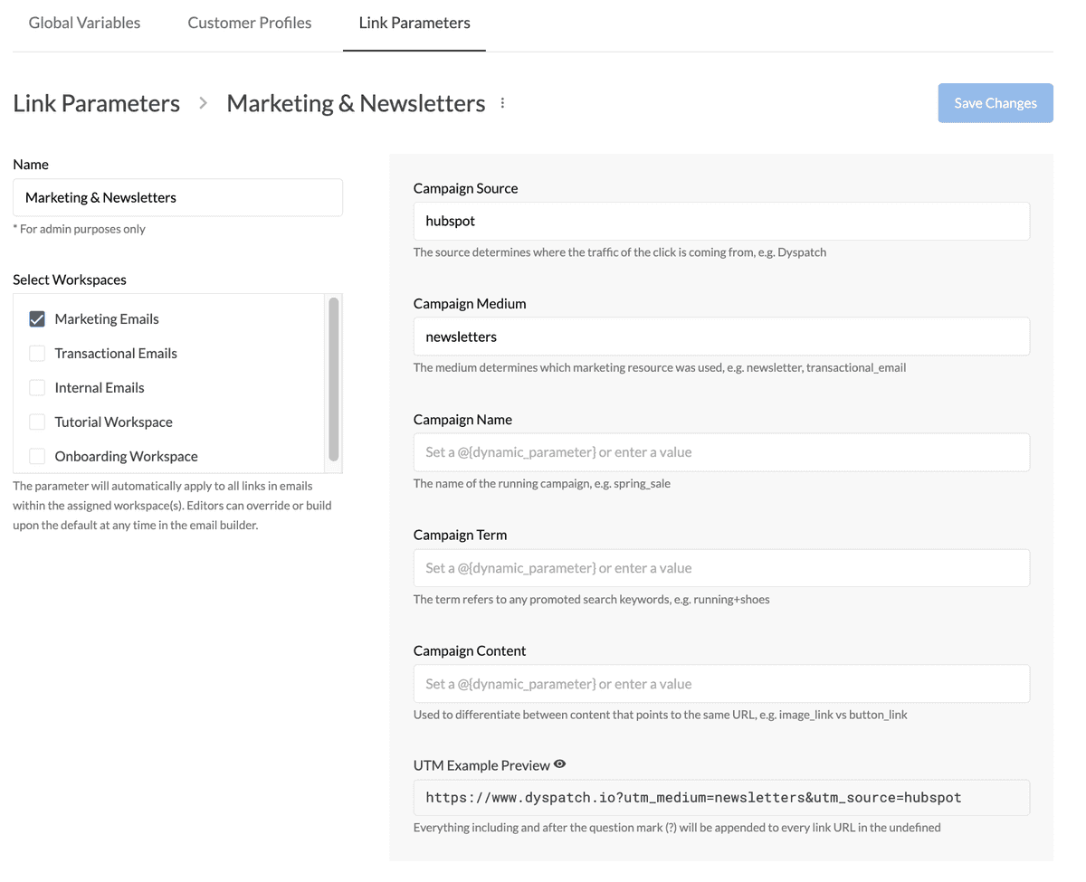Viewport: 1086px width, 882px height.
Task: Click the workspace list scrollbar
Action: 334,379
